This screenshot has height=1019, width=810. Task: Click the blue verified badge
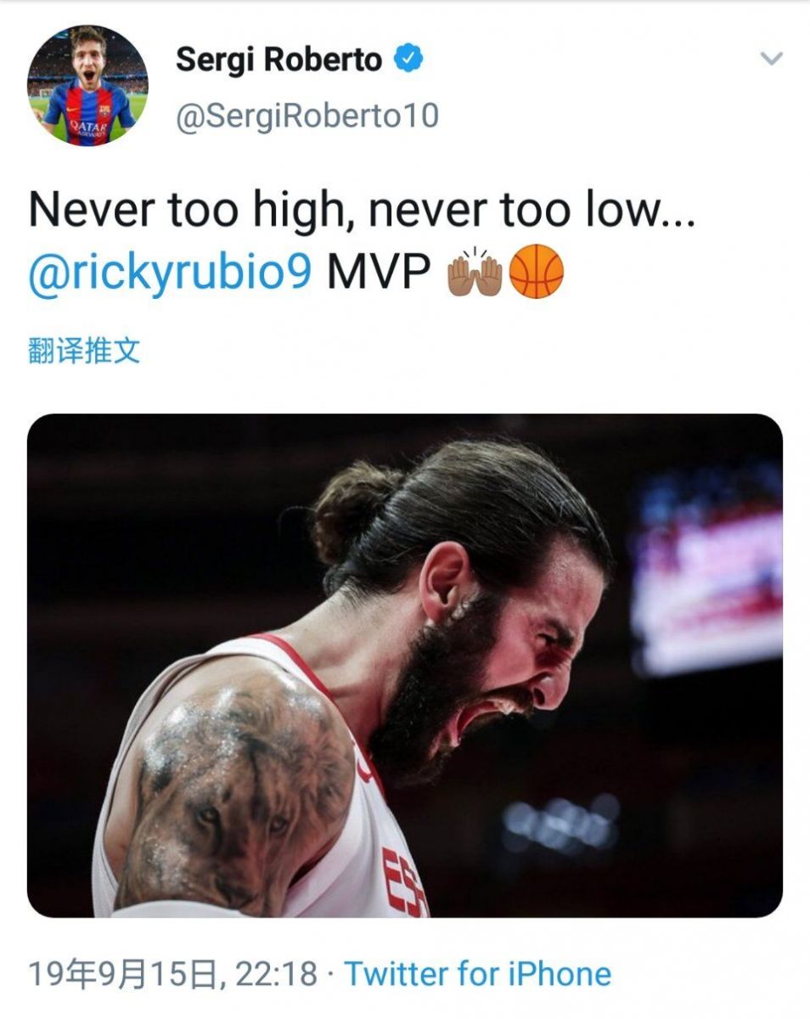pyautogui.click(x=409, y=59)
